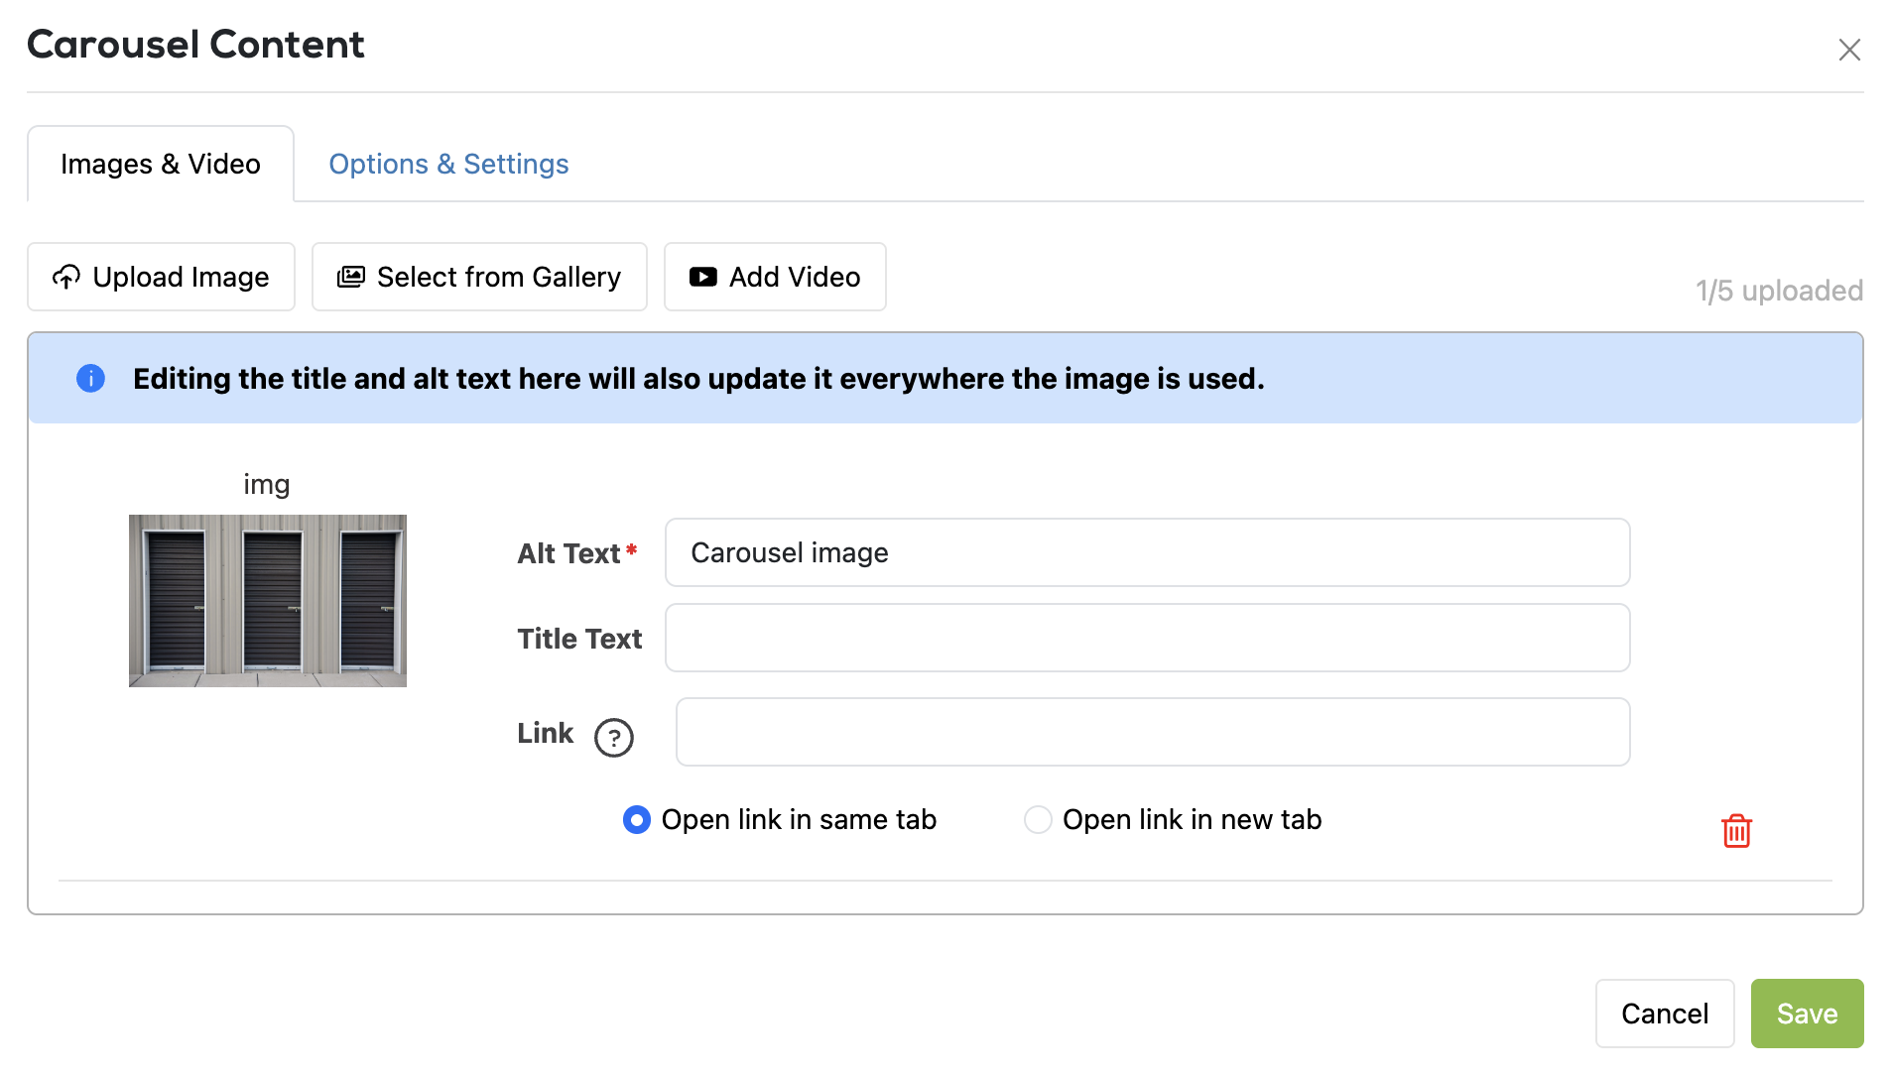Save the carousel content
The height and width of the screenshot is (1075, 1891).
tap(1806, 1013)
